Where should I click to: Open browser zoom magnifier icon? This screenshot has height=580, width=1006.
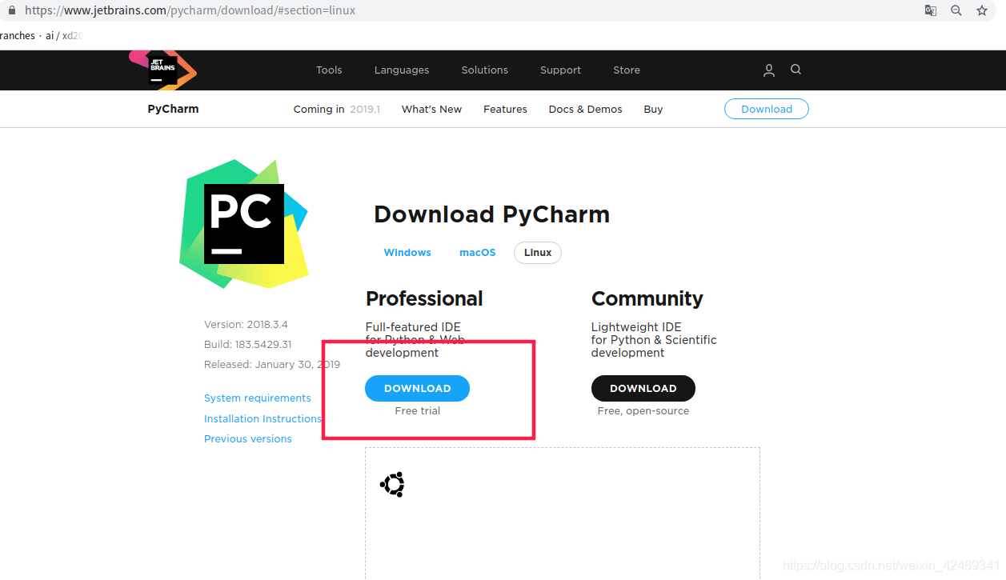pyautogui.click(x=956, y=10)
